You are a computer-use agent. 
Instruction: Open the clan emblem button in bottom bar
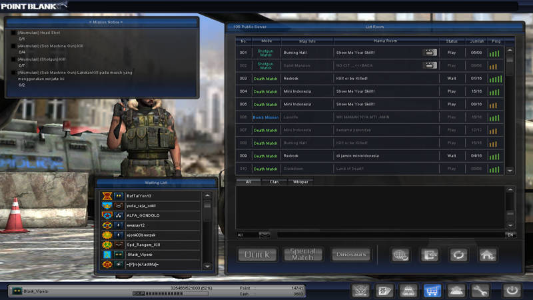[360, 291]
